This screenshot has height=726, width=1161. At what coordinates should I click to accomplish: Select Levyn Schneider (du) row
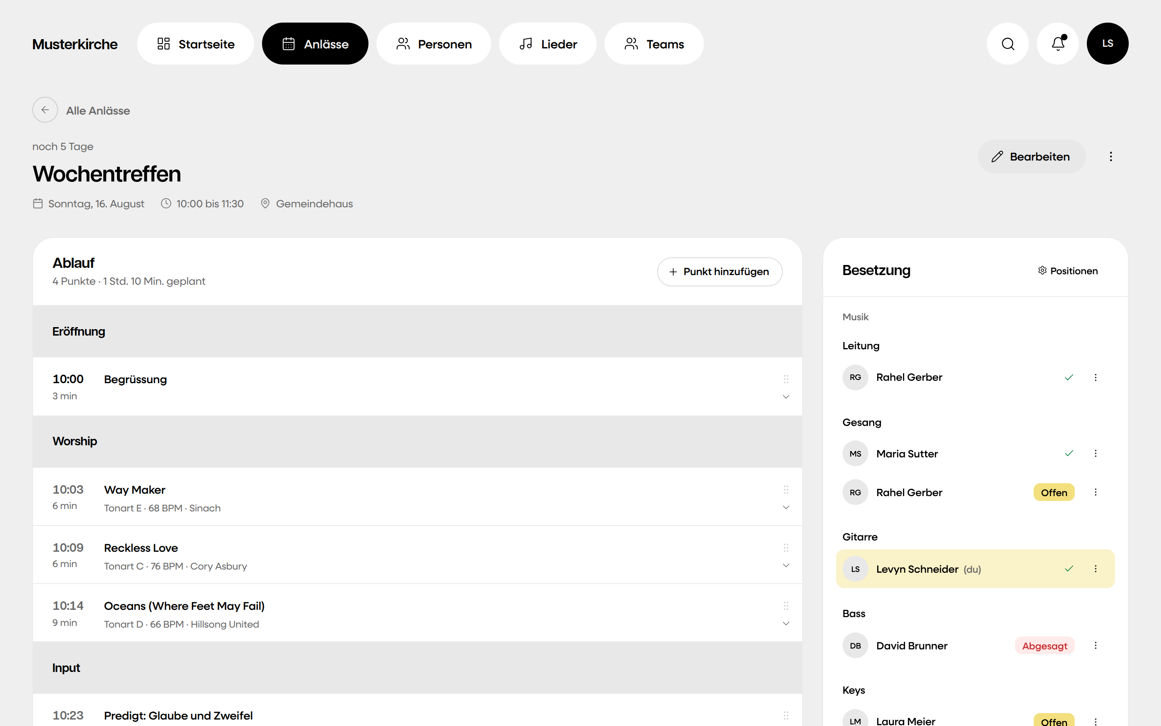pos(975,569)
